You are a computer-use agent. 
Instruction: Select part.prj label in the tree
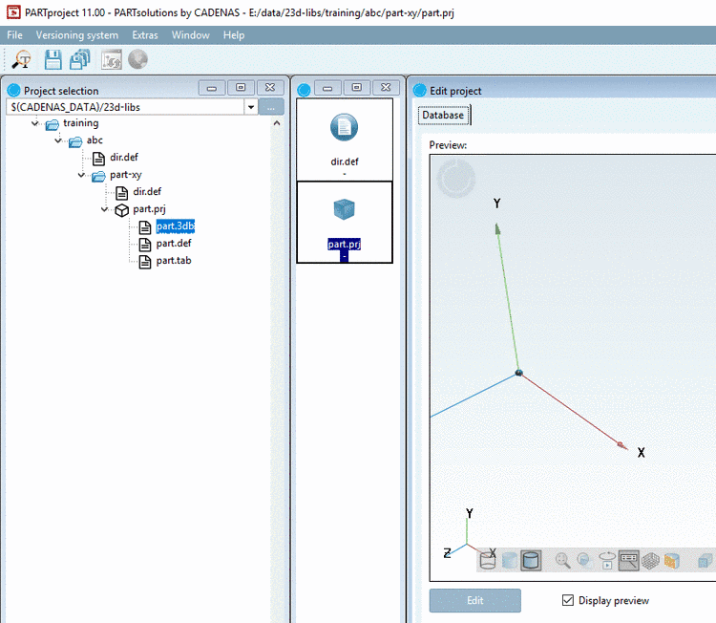149,209
